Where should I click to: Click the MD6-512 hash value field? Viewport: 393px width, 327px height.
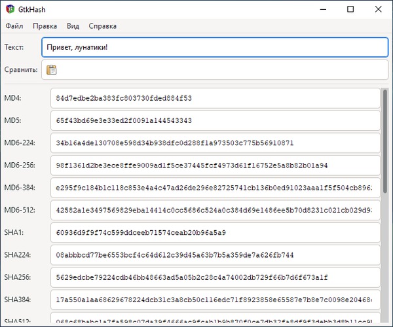215,210
